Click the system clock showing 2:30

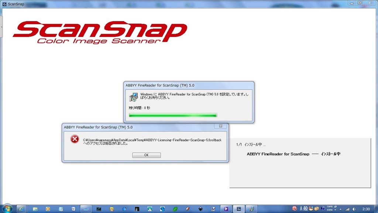click(366, 209)
